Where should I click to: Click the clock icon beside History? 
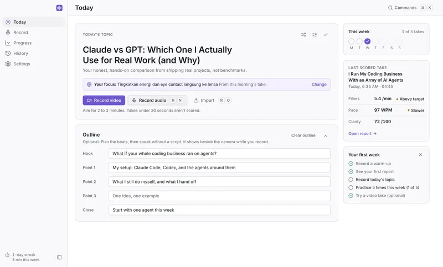(x=8, y=53)
